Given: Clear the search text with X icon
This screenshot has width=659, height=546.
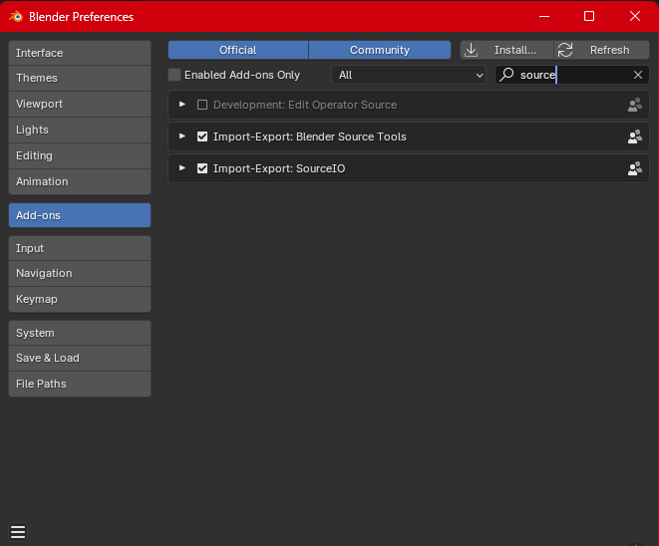Looking at the screenshot, I should [638, 75].
